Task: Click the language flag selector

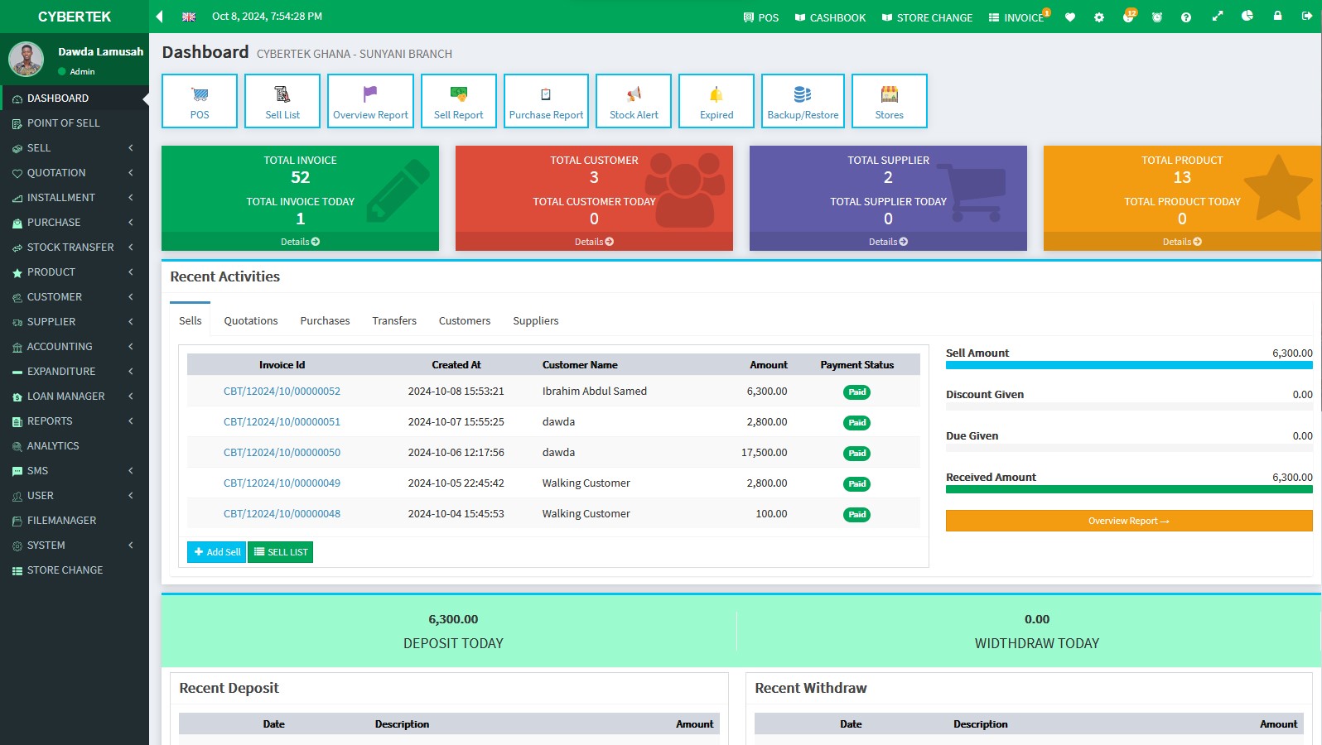Action: coord(189,17)
